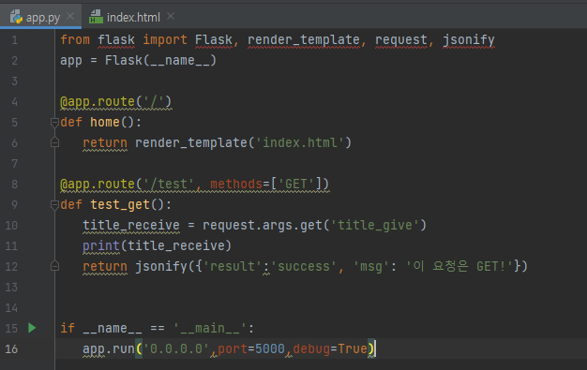Close the app.py tab

(x=70, y=16)
